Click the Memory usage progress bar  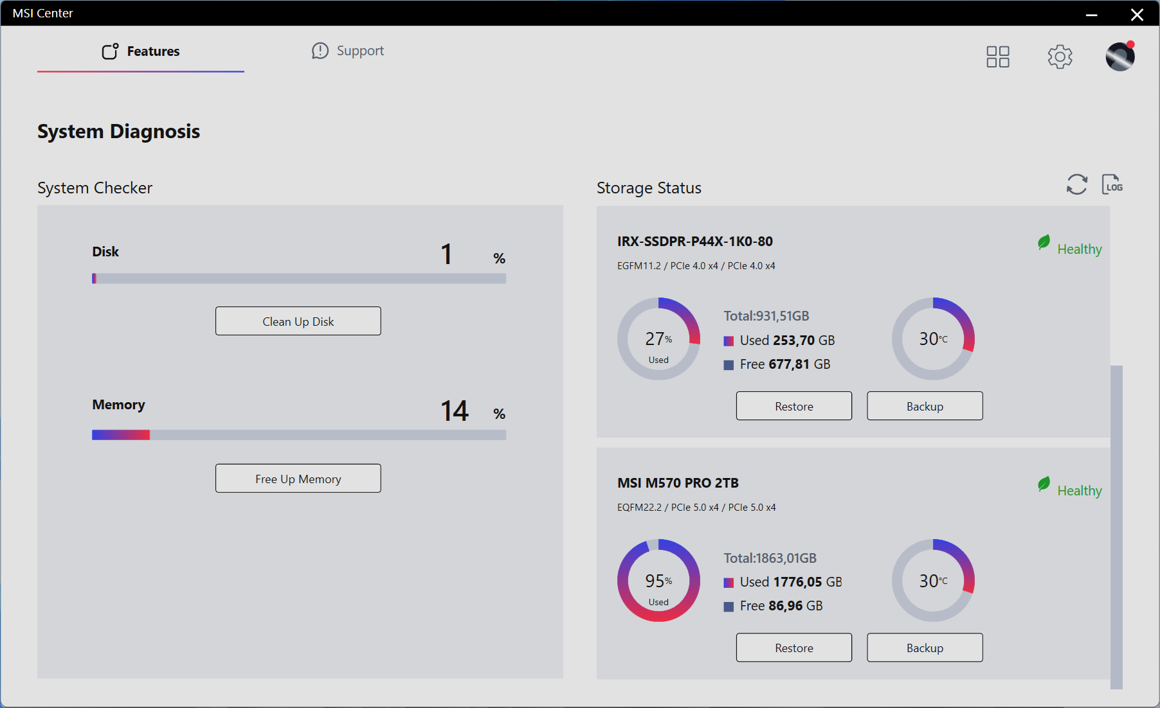[299, 435]
